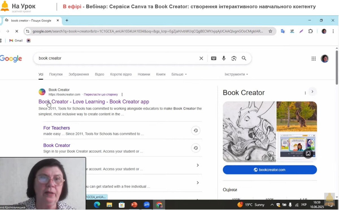The image size is (339, 210).
Task: Open Microsoft Store from the taskbar
Action: 122,205
